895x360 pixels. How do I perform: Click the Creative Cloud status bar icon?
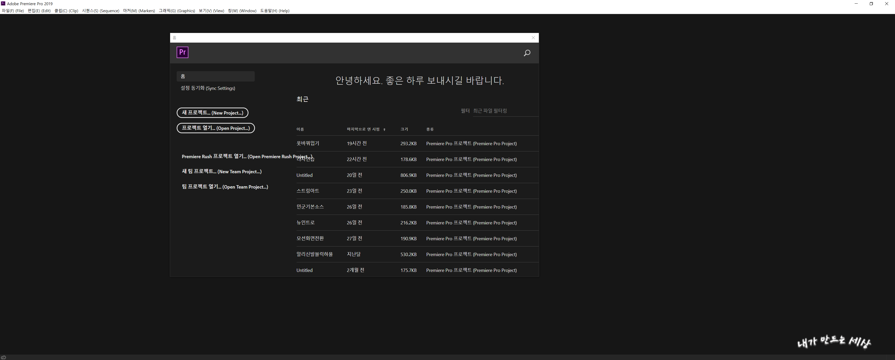pos(3,357)
